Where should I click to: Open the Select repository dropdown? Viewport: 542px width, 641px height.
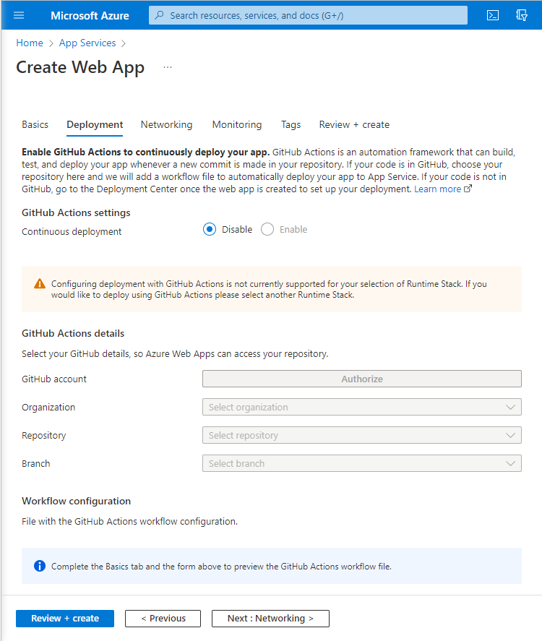(x=362, y=436)
